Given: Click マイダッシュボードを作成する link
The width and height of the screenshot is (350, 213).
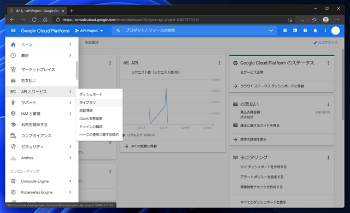Looking at the screenshot, I should [264, 167].
